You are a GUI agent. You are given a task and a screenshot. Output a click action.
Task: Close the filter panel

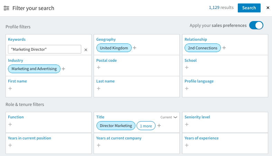268,8
